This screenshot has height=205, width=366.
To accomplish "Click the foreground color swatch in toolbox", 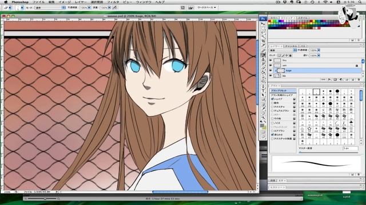I will click(x=262, y=126).
